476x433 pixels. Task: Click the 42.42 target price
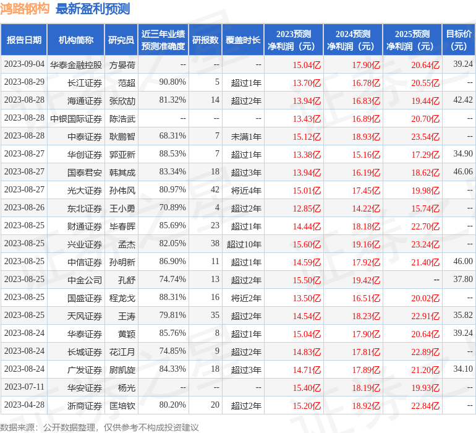click(463, 100)
